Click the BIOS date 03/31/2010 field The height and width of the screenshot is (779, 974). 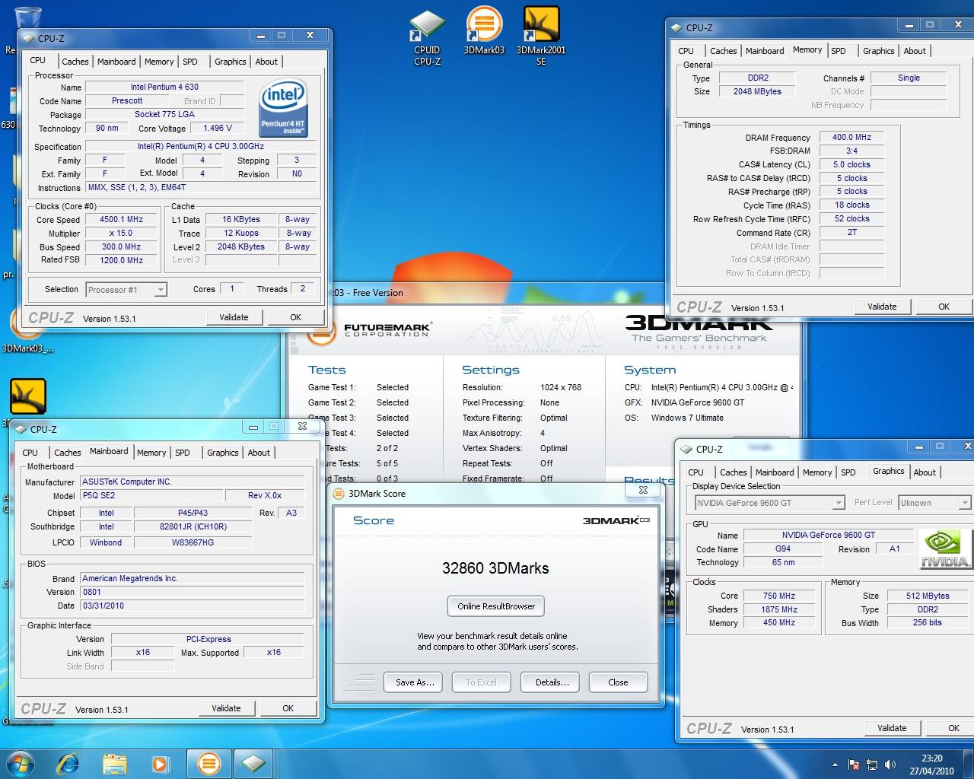coord(193,606)
